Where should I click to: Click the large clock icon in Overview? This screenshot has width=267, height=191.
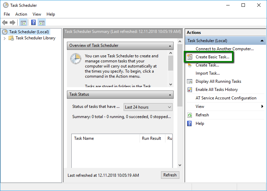pyautogui.click(x=76, y=59)
